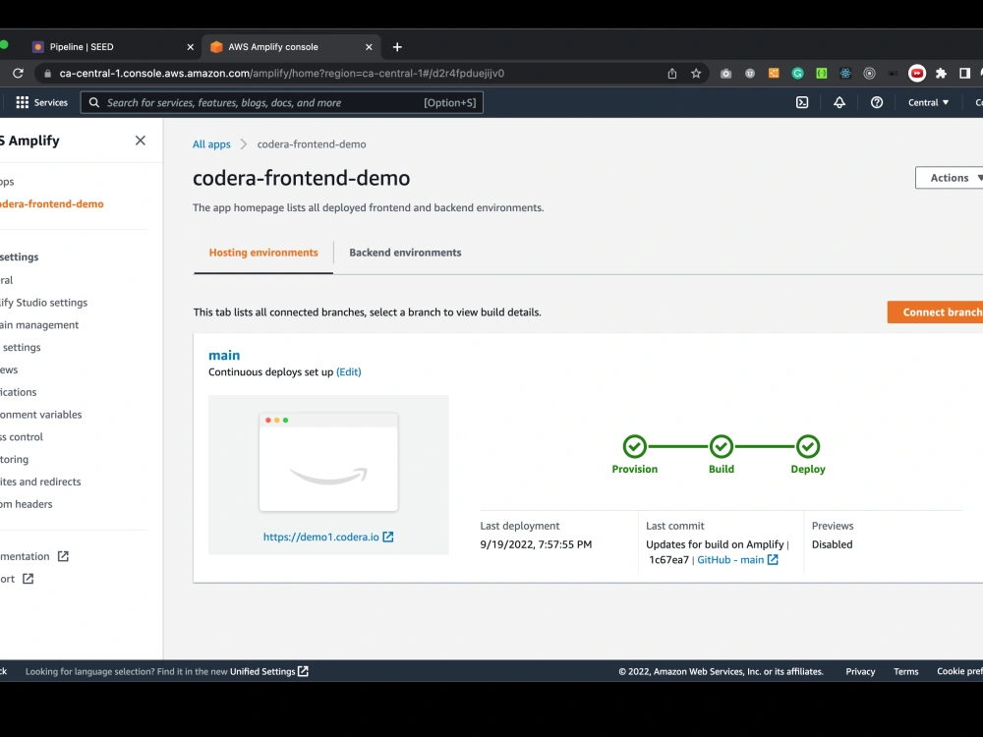Open the share icon in the address bar

672,74
